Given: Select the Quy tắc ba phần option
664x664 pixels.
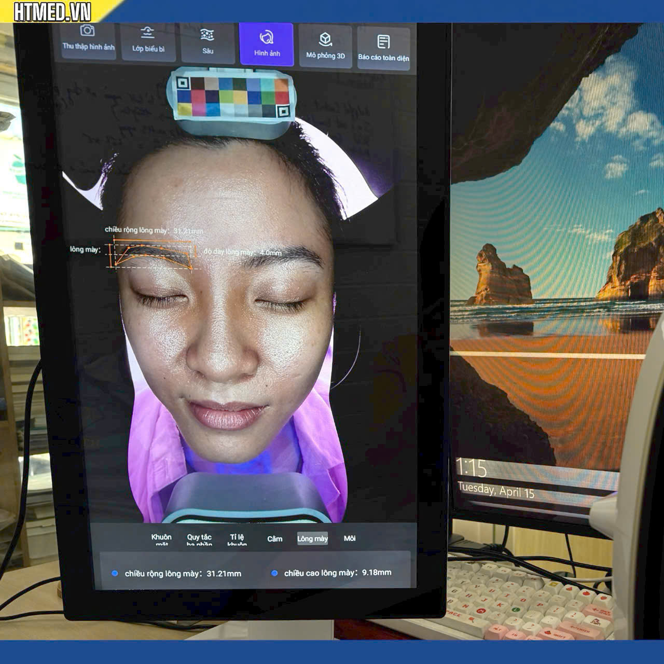Looking at the screenshot, I should [x=199, y=539].
